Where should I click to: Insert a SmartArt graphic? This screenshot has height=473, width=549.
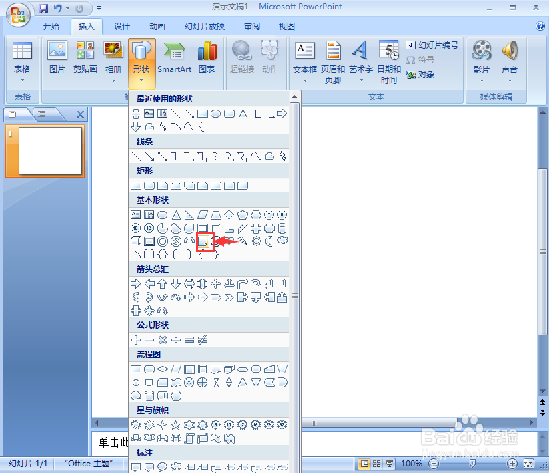tap(174, 57)
